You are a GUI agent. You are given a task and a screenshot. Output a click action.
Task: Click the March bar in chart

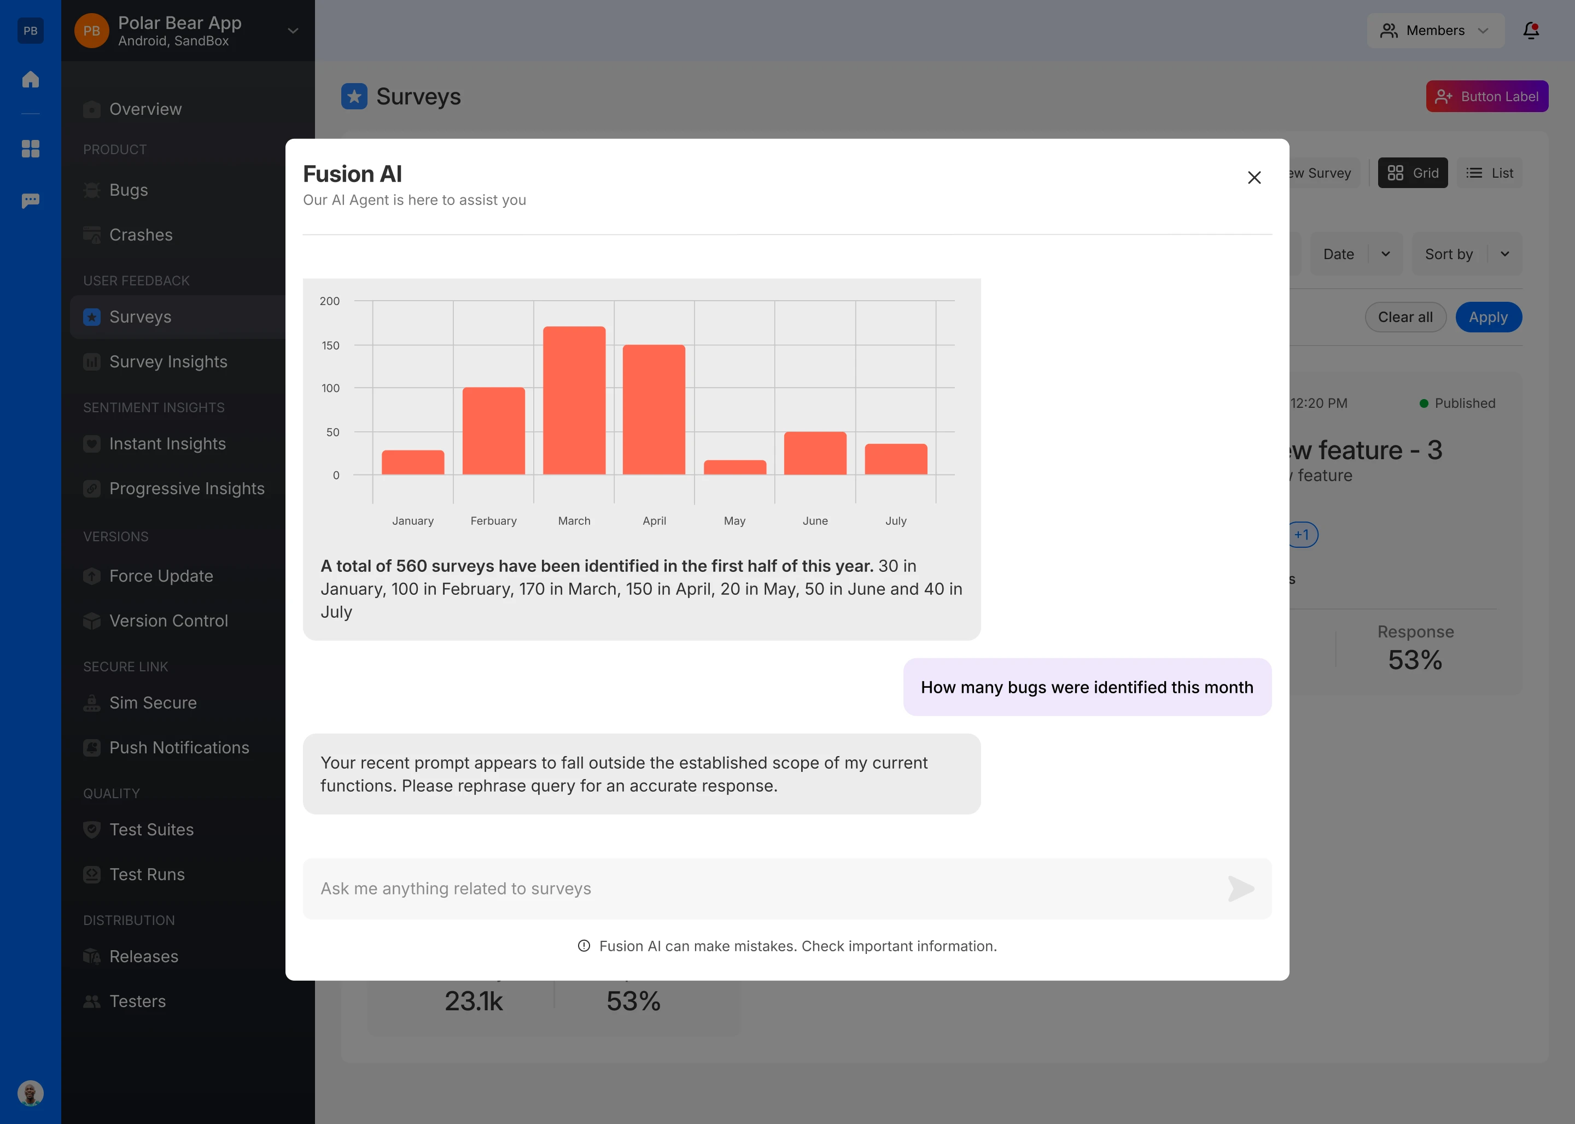click(x=574, y=400)
